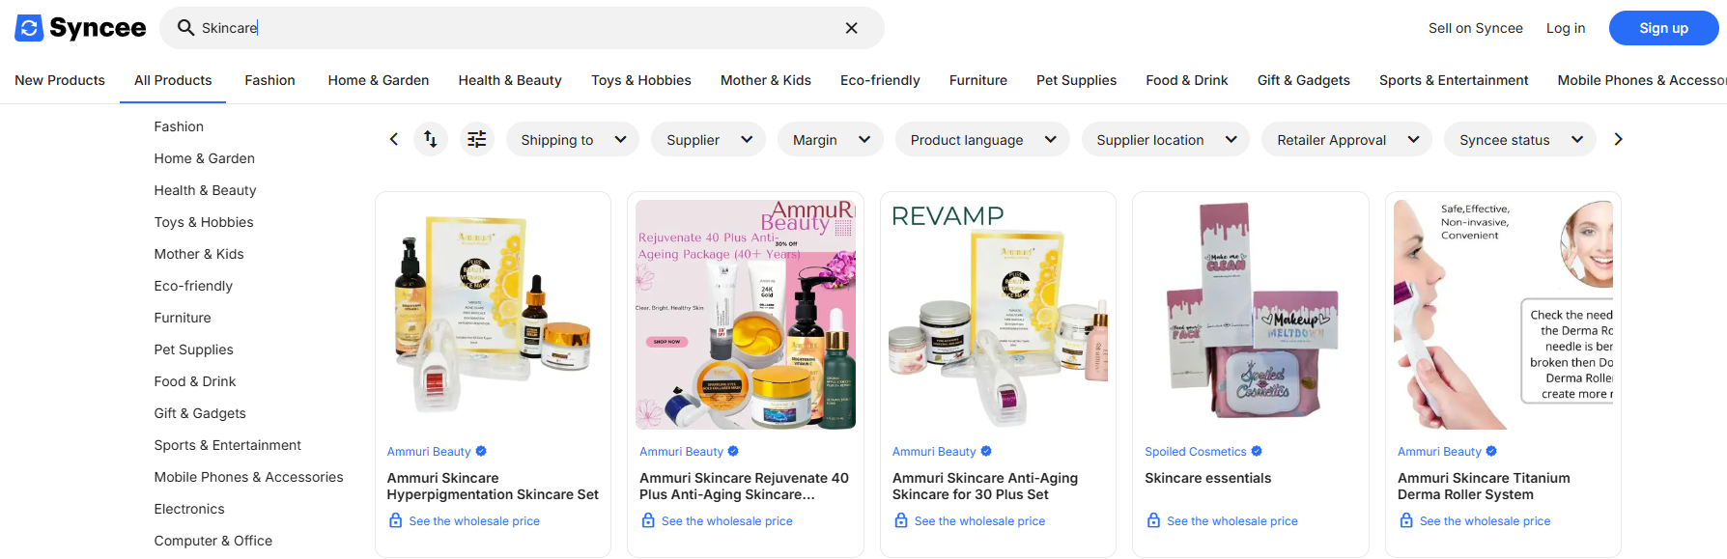The height and width of the screenshot is (559, 1727).
Task: Expand the Margin filter dropdown
Action: (830, 140)
